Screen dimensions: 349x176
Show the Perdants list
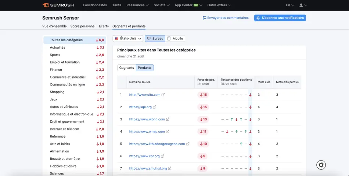tap(145, 68)
